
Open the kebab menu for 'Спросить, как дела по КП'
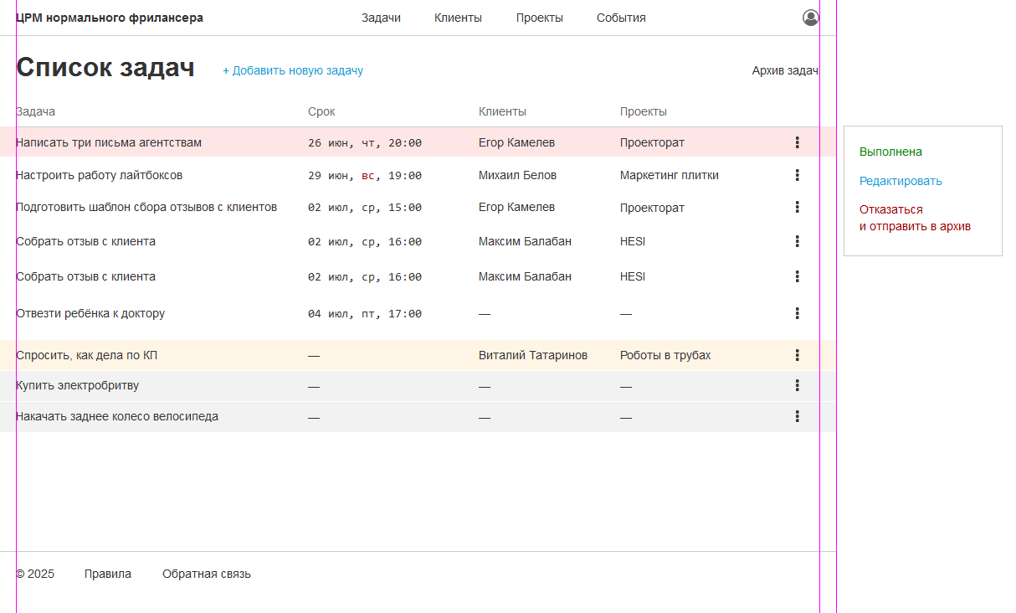797,355
